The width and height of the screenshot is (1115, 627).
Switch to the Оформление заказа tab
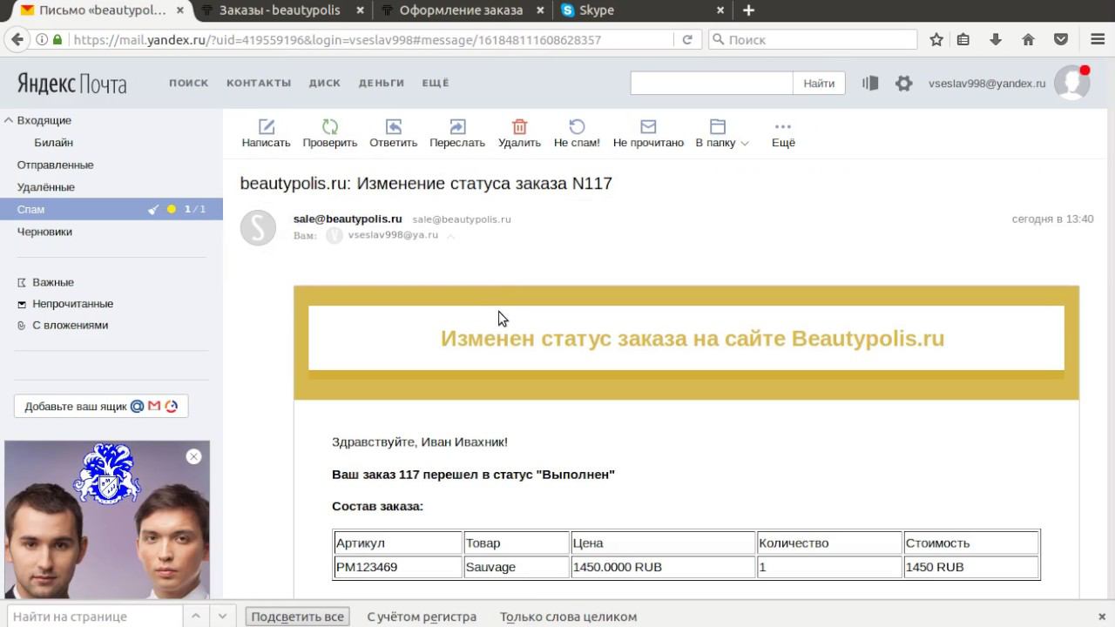pyautogui.click(x=461, y=10)
